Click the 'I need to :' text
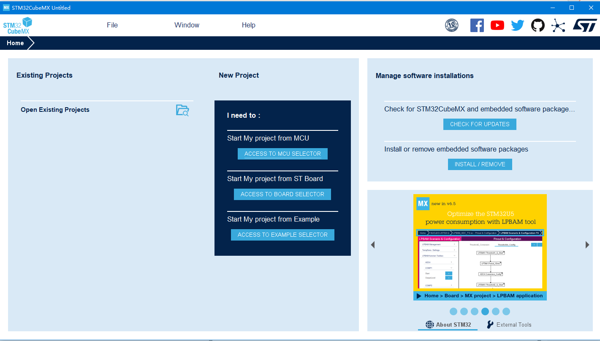The image size is (600, 341). click(x=244, y=115)
